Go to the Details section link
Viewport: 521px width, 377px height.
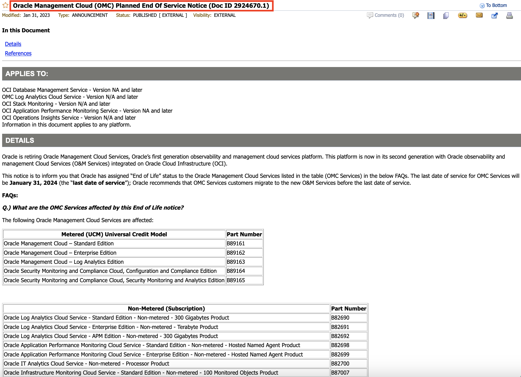[13, 44]
